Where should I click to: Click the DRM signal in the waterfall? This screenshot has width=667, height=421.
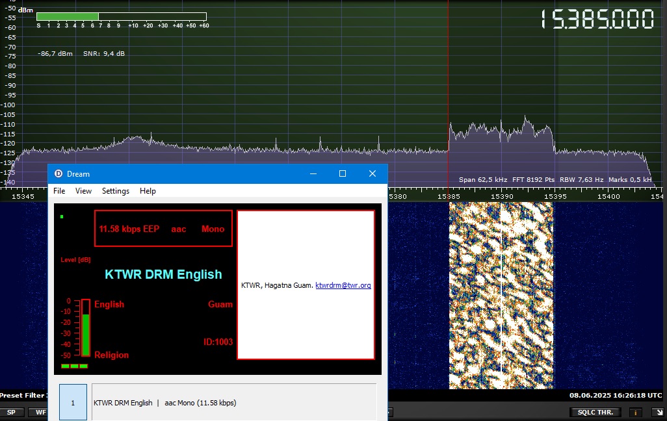pos(501,296)
